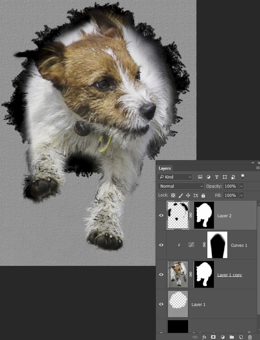The height and width of the screenshot is (340, 260).
Task: Prevent auto-nesting in artboards icon
Action: pos(196,195)
